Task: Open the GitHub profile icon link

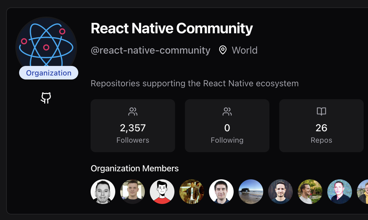Action: tap(46, 98)
